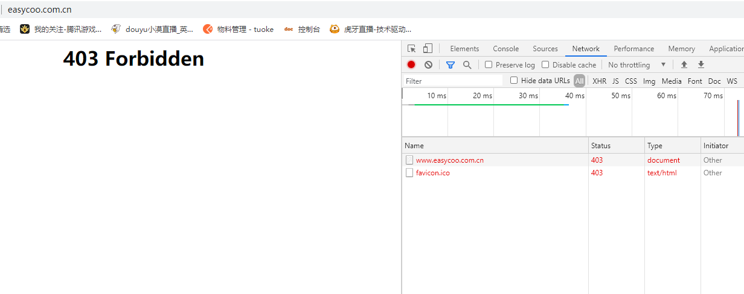Open the No throttling dropdown

click(x=637, y=64)
